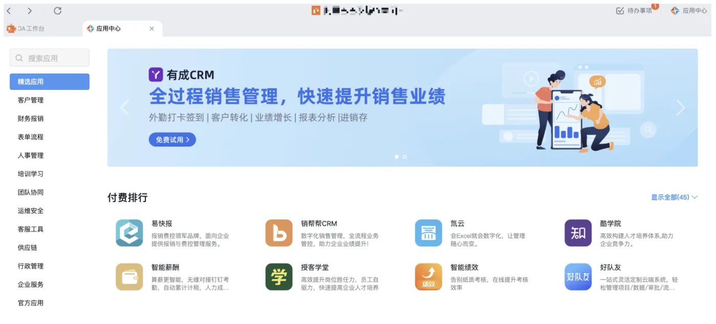Open the 好队友 app icon
716x324 pixels.
coord(578,277)
